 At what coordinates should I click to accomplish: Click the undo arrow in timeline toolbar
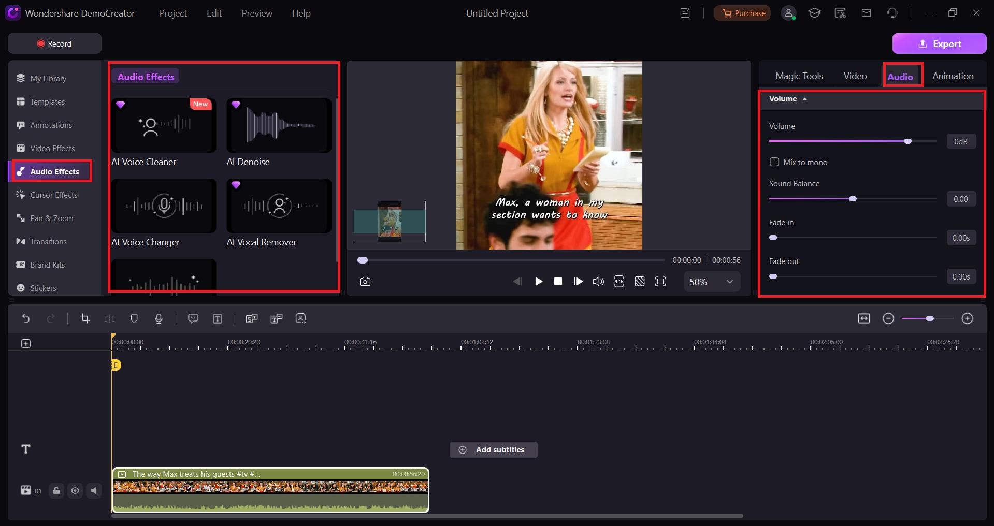pyautogui.click(x=25, y=318)
